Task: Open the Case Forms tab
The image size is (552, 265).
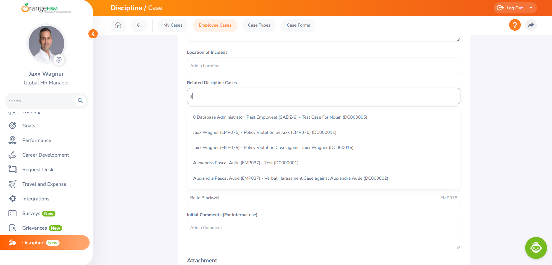Action: pyautogui.click(x=298, y=25)
